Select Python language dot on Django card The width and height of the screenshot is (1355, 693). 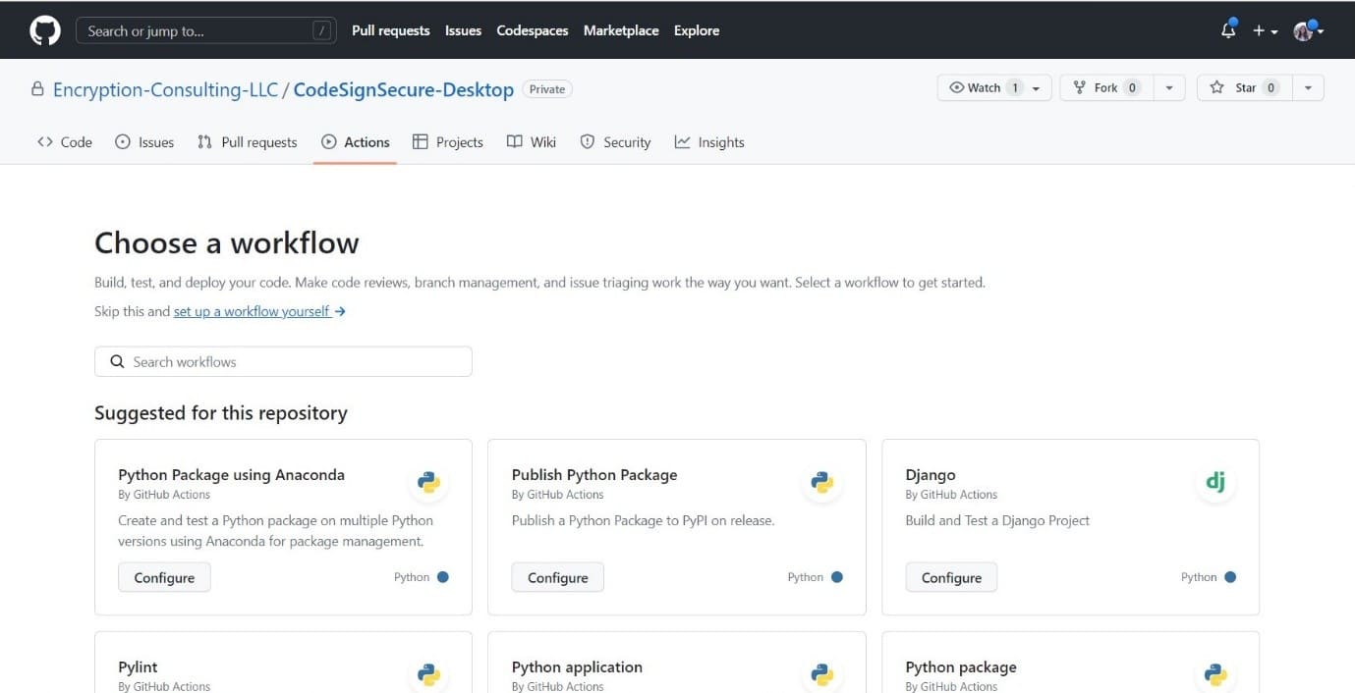pos(1230,577)
